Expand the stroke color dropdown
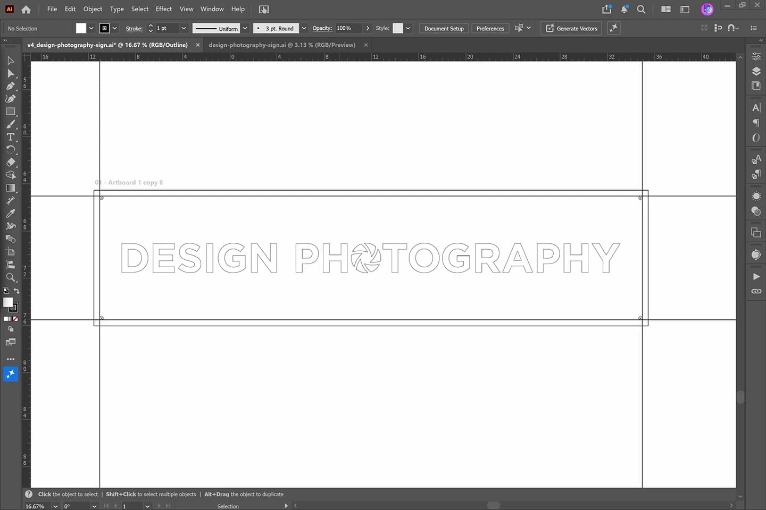Image resolution: width=766 pixels, height=510 pixels. click(115, 28)
